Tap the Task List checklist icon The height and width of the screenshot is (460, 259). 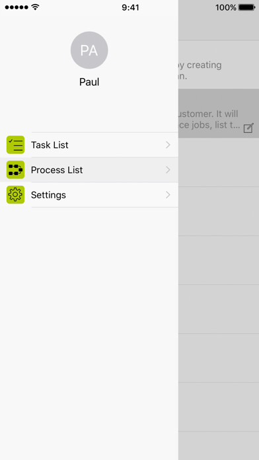(x=16, y=145)
